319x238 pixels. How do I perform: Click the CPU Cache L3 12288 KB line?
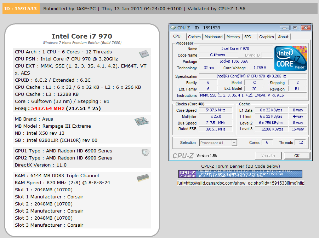click(x=47, y=94)
